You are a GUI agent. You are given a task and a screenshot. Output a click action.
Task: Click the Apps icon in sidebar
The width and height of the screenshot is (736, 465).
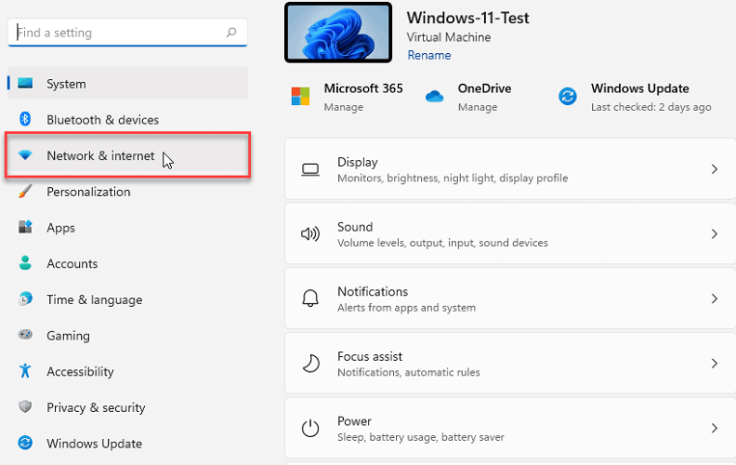click(x=25, y=227)
